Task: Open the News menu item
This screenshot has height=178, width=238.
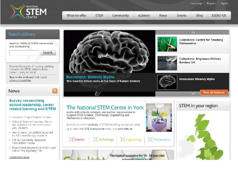Action: (x=163, y=15)
